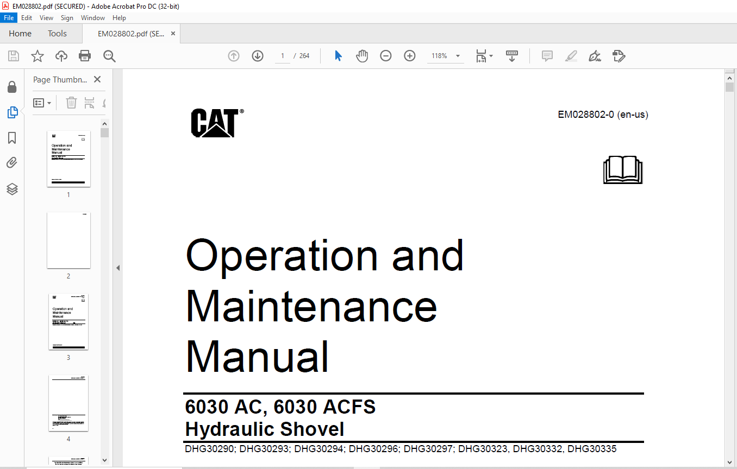Zoom out with the minus icon
The width and height of the screenshot is (737, 469).
(386, 56)
